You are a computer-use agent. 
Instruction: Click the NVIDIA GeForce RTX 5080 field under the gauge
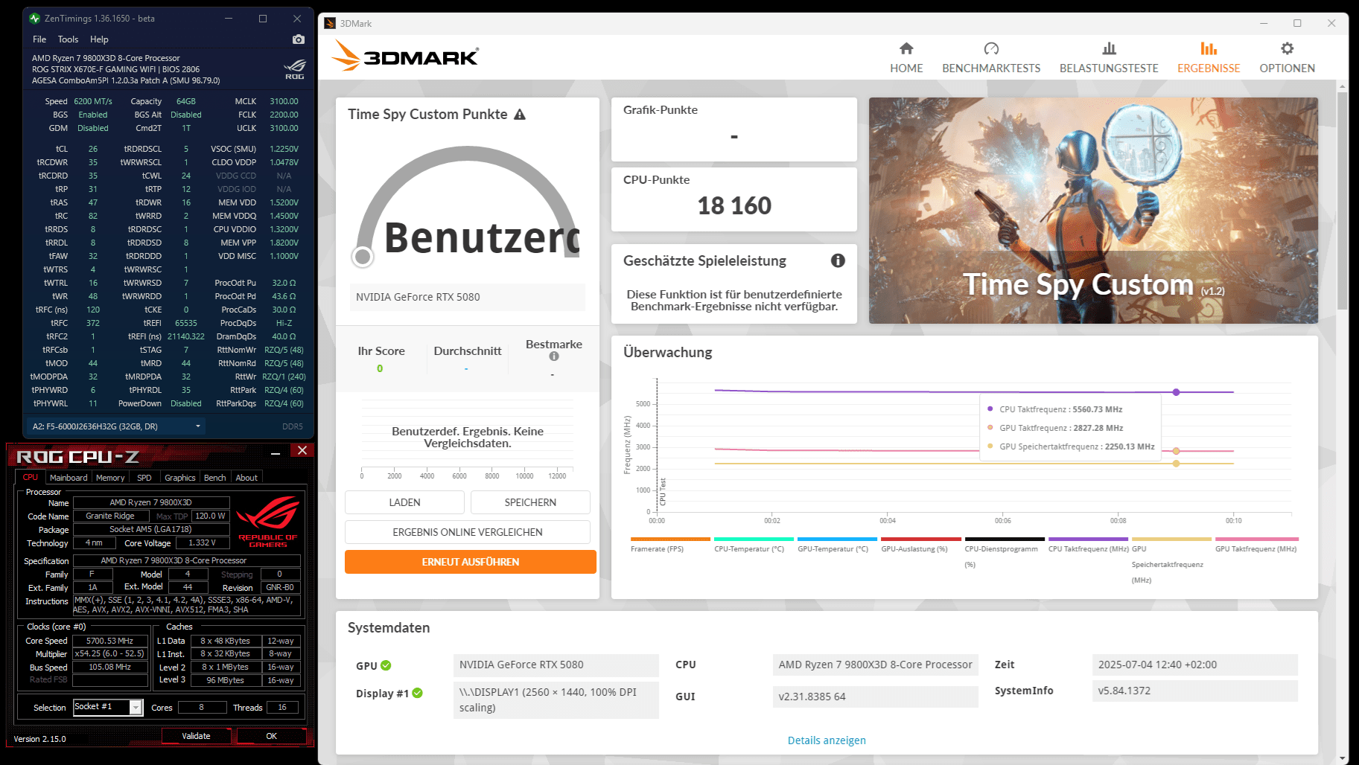(x=468, y=297)
